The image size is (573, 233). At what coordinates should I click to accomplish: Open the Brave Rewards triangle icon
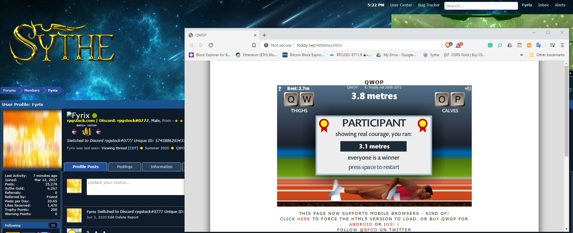coord(459,45)
